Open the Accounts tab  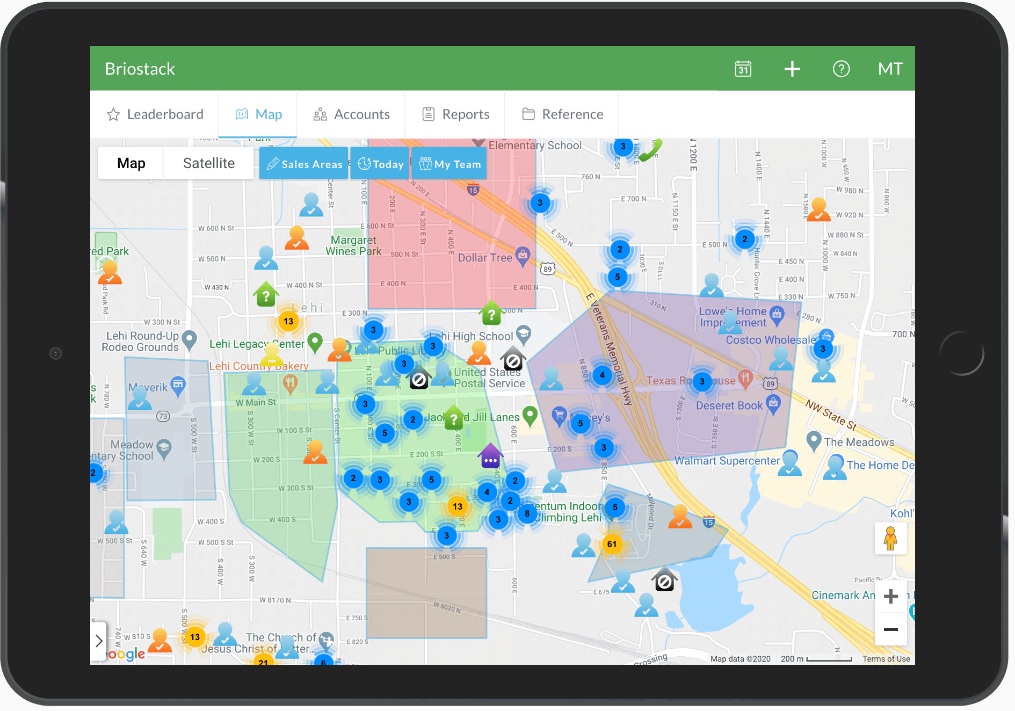click(x=351, y=114)
